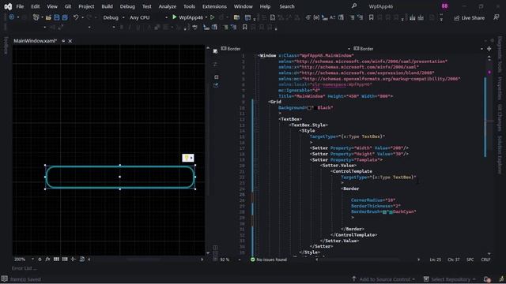Open the right Border member dropdown

(418, 49)
